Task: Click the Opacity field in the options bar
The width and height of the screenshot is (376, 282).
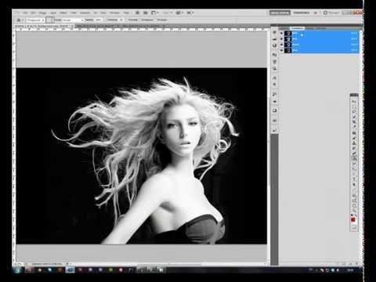Action: coord(98,20)
